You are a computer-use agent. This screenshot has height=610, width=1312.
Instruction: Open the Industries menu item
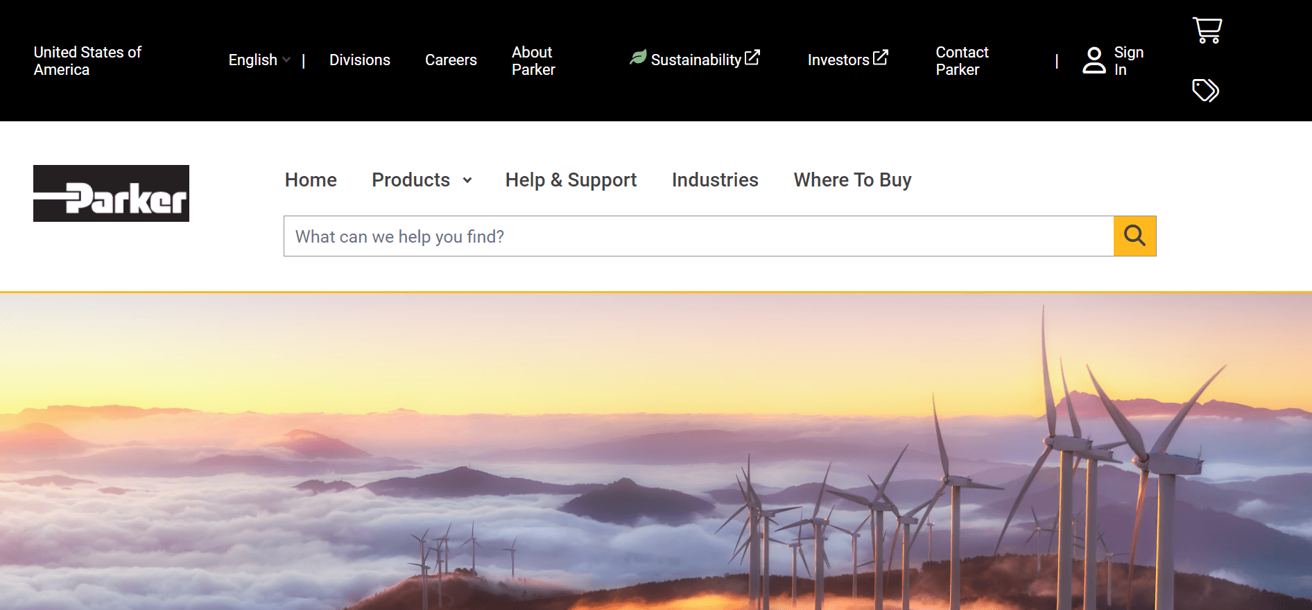pyautogui.click(x=715, y=180)
